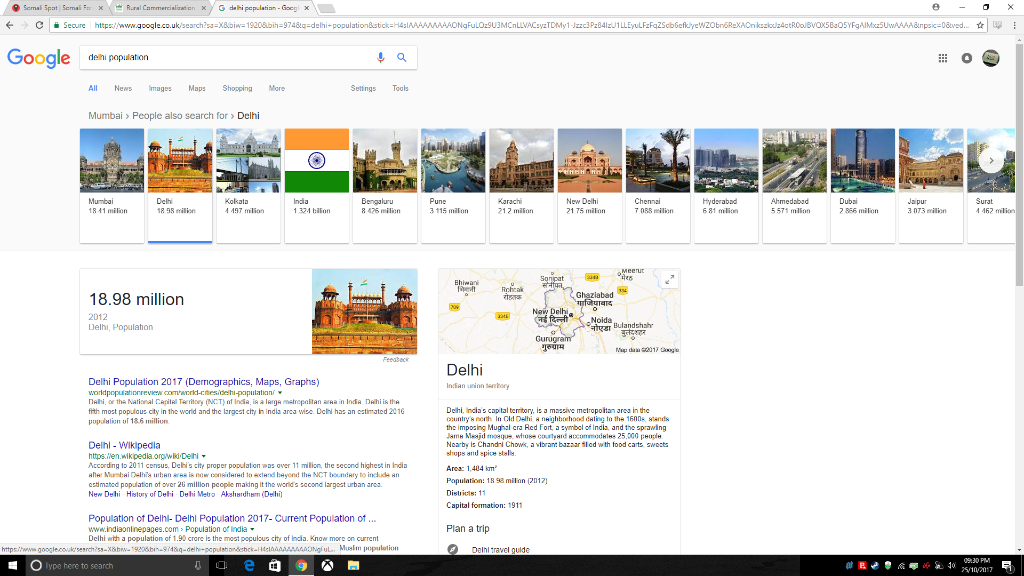Expand the Wikipedia result dropdown arrow
The height and width of the screenshot is (576, 1024).
click(204, 457)
